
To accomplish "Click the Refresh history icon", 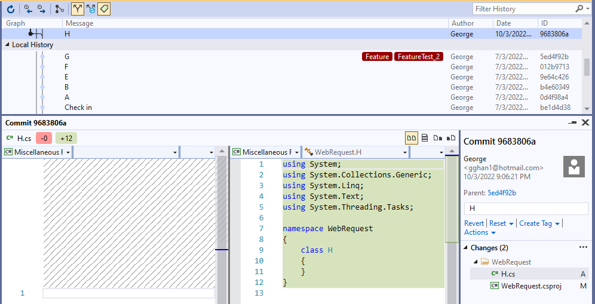I will tap(11, 9).
